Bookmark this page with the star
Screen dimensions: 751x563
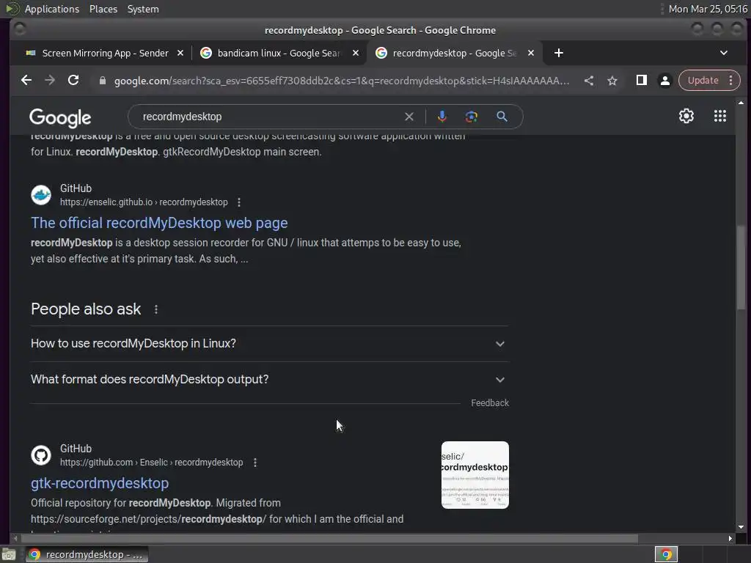tap(612, 81)
